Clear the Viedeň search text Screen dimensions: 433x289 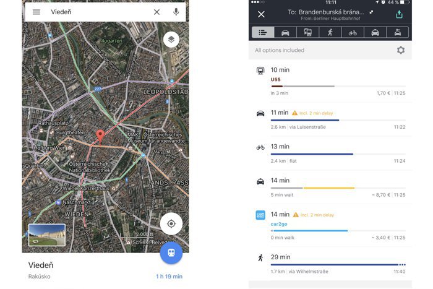tap(156, 12)
